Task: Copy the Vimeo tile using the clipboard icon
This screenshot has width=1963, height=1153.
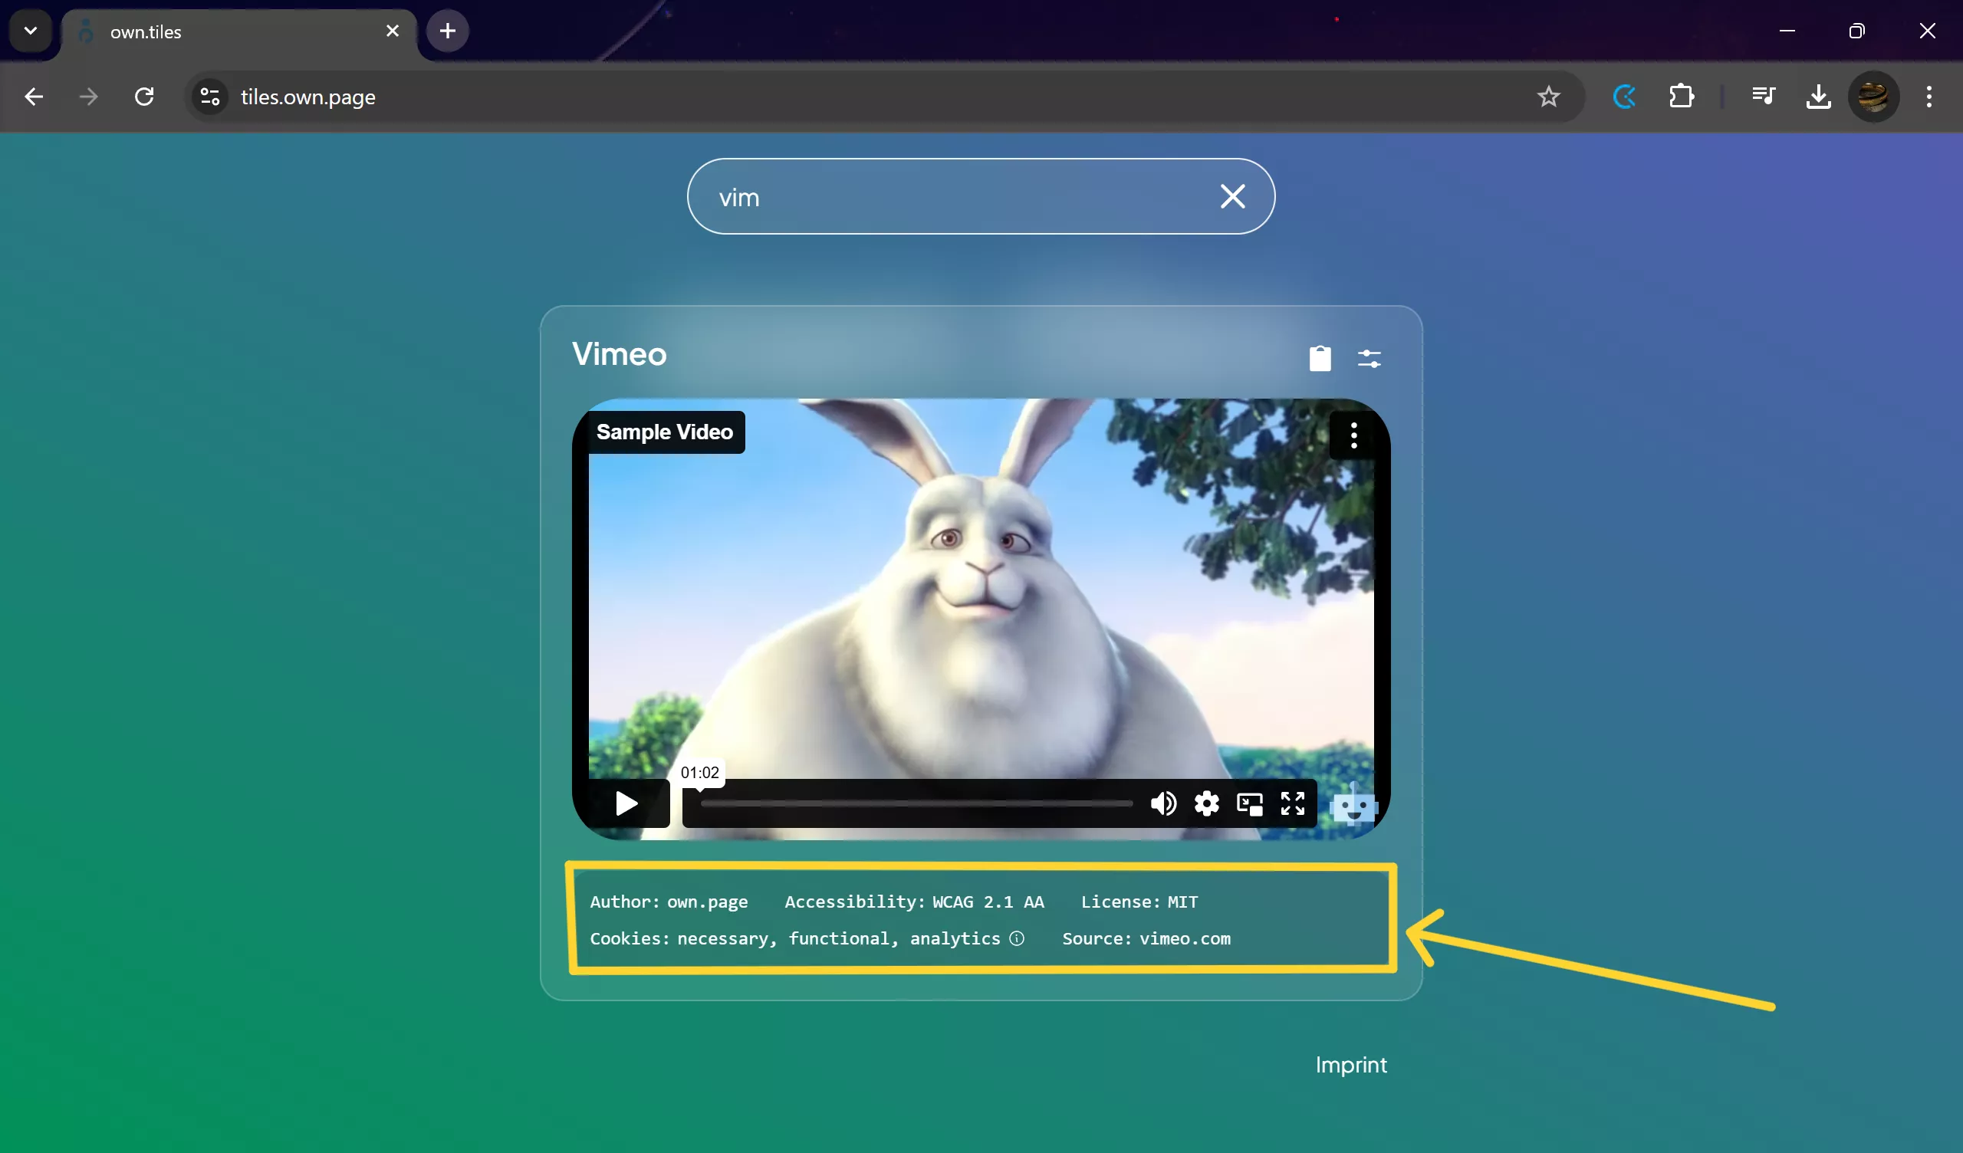Action: [x=1320, y=358]
